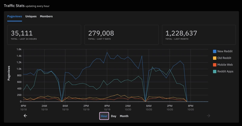Click the 35,111 last 24 hours card

pyautogui.click(x=44, y=35)
